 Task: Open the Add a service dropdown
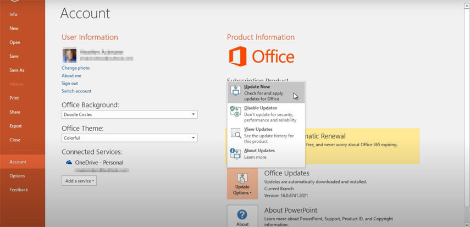coord(79,181)
